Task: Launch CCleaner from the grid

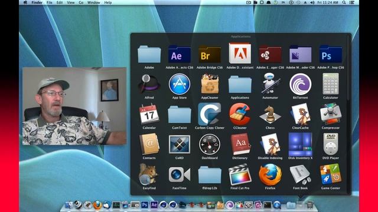Action: (x=240, y=114)
